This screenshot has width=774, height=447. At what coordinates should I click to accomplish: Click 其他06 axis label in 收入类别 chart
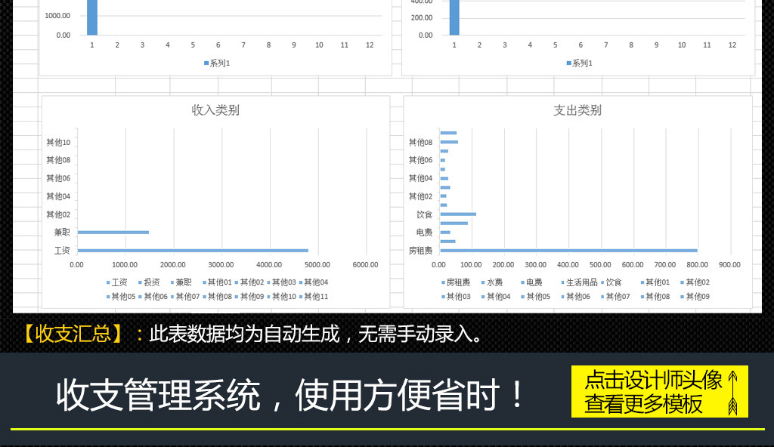pos(58,178)
